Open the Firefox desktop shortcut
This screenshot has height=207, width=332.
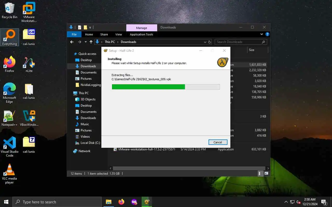pyautogui.click(x=10, y=64)
